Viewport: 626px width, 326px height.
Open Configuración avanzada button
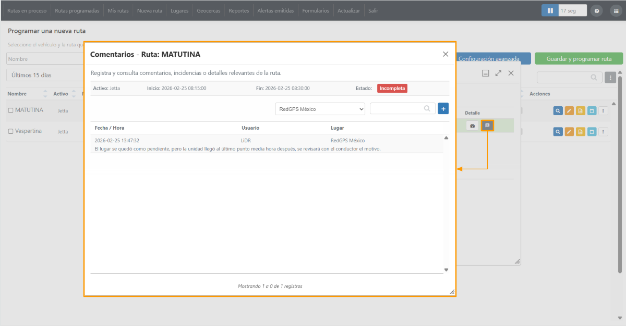tap(494, 59)
